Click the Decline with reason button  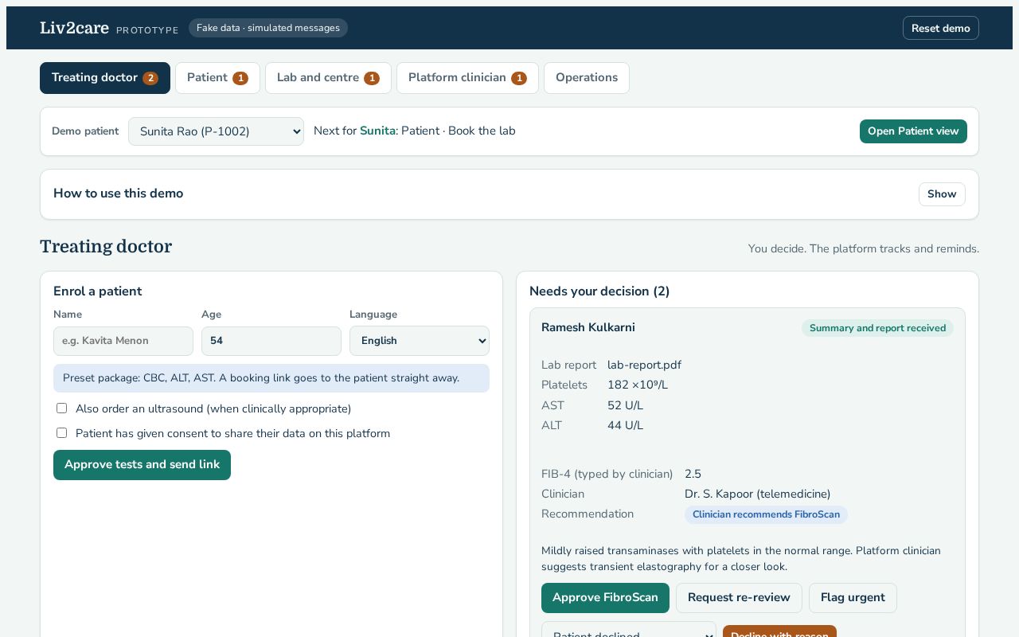779,631
